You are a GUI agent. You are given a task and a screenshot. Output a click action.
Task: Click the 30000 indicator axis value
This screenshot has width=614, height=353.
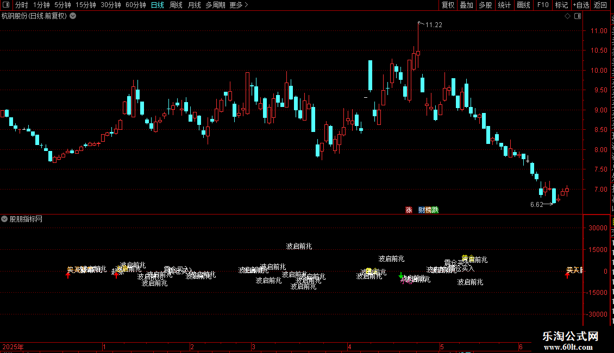point(598,228)
